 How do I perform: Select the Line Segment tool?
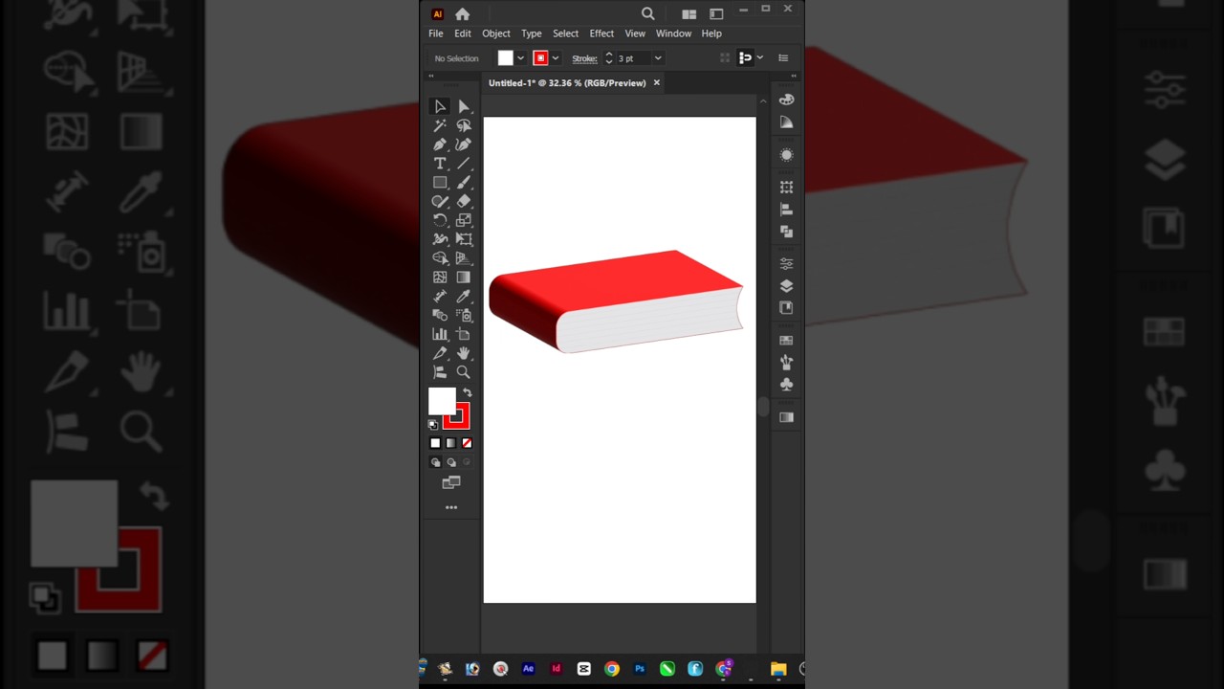coord(464,164)
